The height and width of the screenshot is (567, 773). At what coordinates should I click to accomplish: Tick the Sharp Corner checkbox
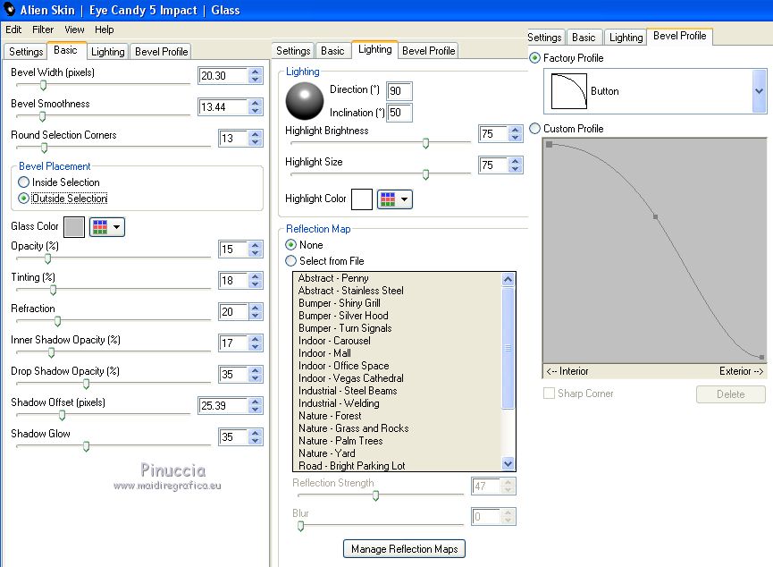tap(549, 394)
